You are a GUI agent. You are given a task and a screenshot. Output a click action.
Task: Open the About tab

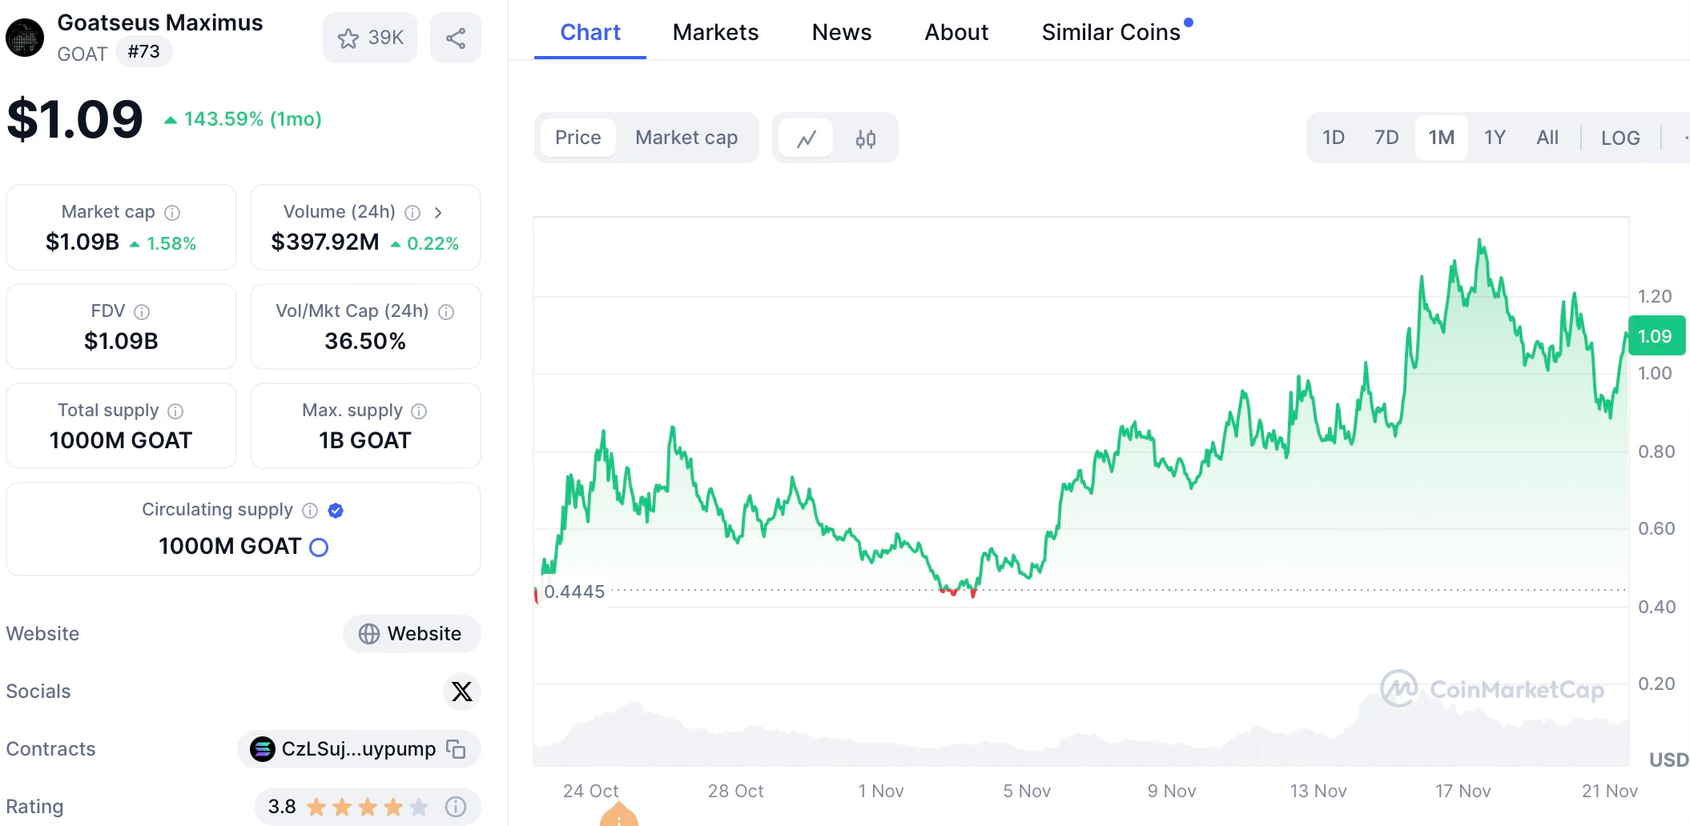coord(956,33)
